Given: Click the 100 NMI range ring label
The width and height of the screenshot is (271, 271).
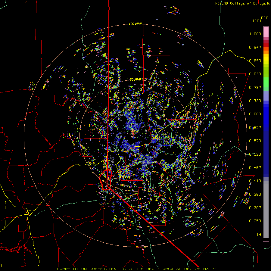Looking at the screenshot, I should pyautogui.click(x=135, y=24).
